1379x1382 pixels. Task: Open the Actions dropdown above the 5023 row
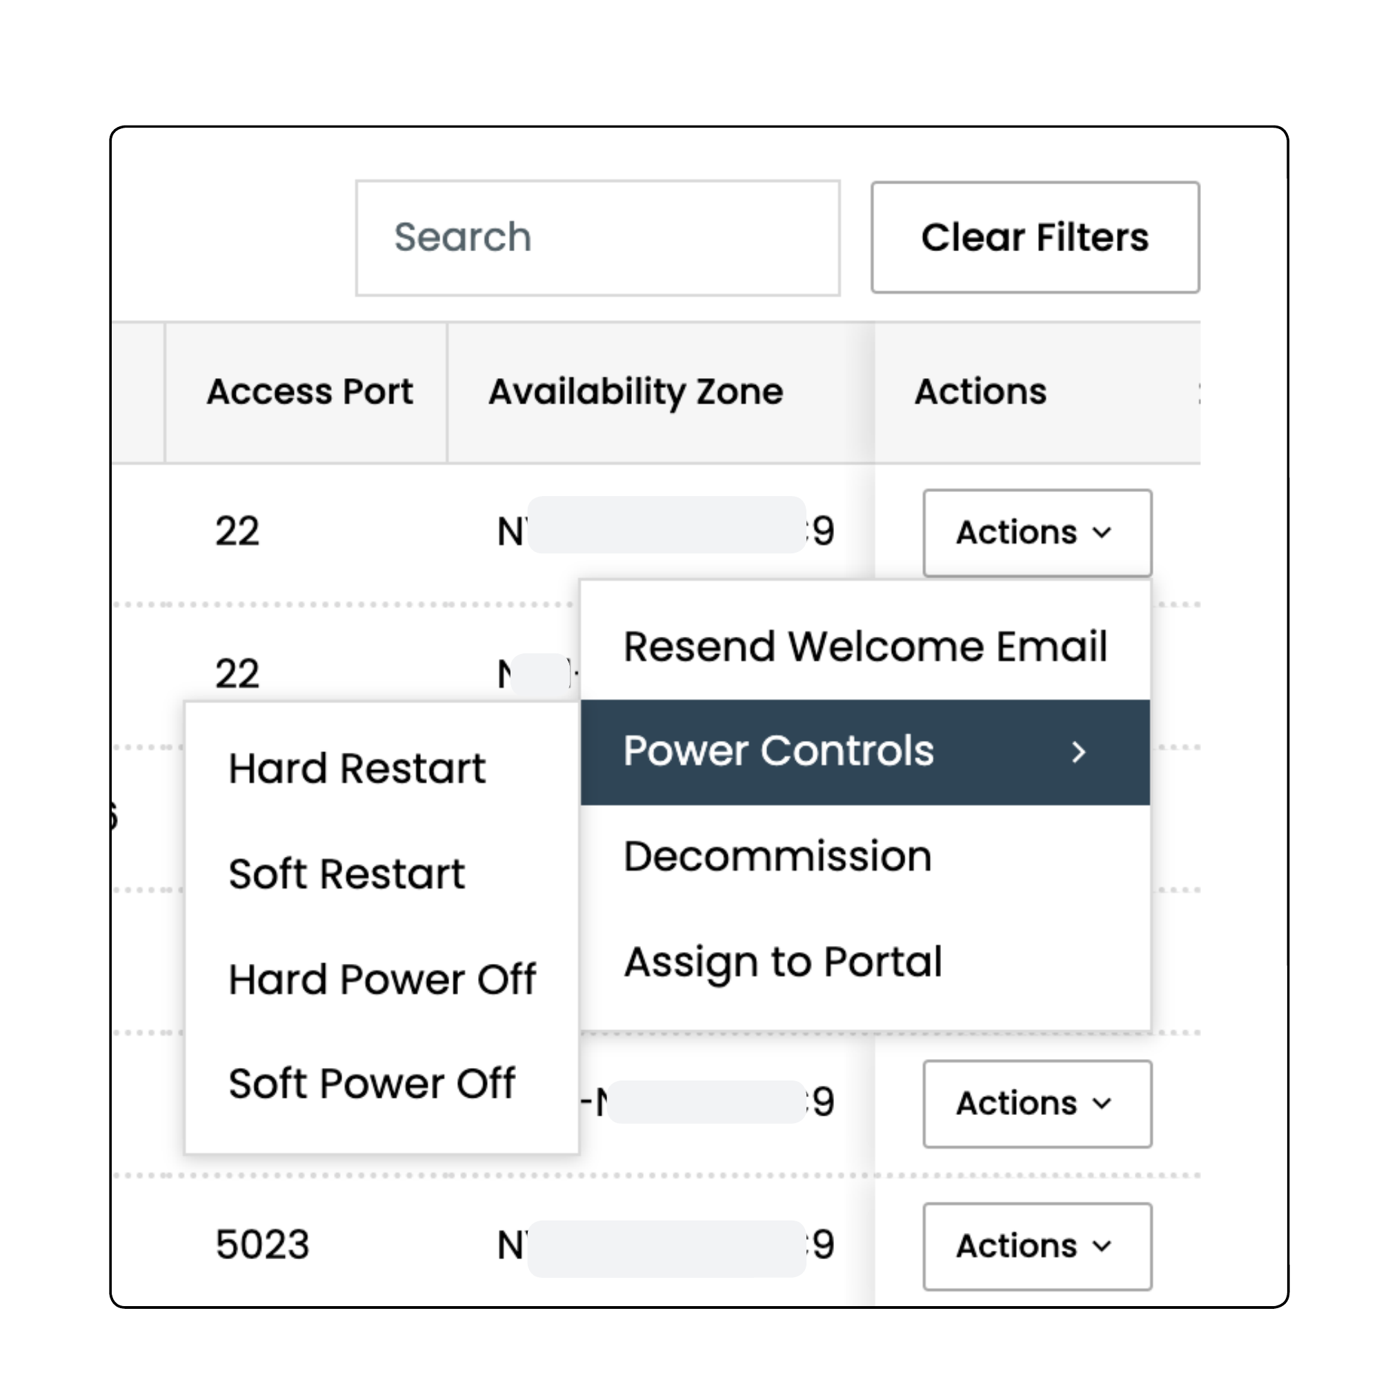1036,1104
